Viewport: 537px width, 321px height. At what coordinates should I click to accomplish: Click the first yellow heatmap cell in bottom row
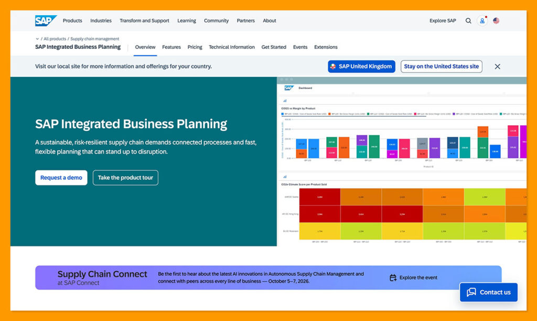click(x=319, y=231)
